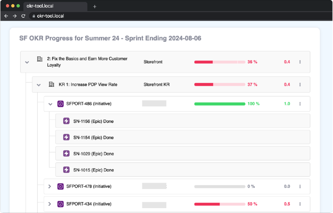333x213 pixels.
Task: Open more options menu for SFPORT-478
Action: click(x=300, y=187)
